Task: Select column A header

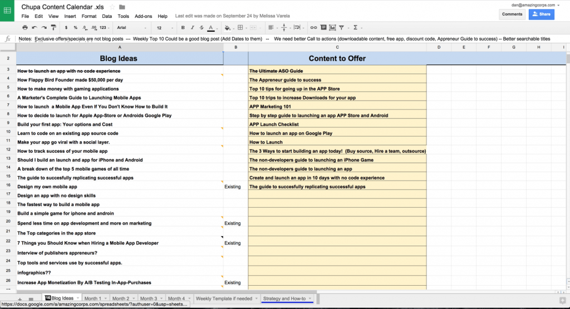Action: pos(120,47)
